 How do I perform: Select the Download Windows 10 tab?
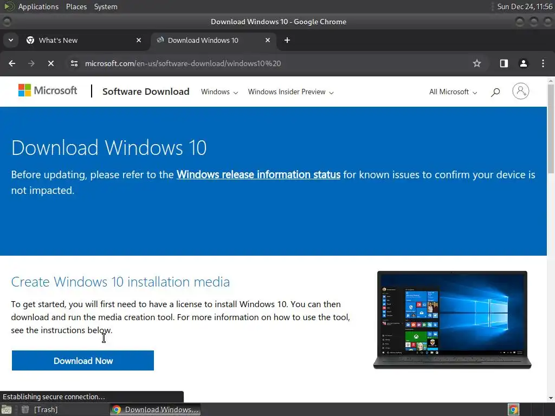point(214,40)
